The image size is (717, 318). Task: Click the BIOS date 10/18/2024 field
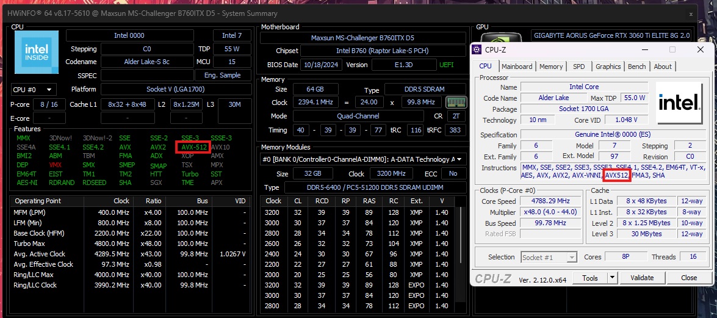coord(322,65)
